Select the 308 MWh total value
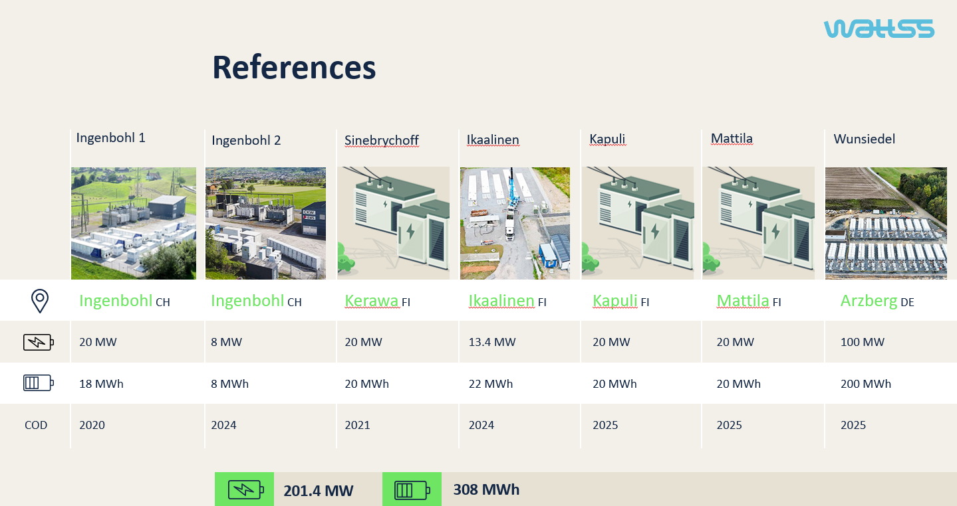 click(x=486, y=490)
